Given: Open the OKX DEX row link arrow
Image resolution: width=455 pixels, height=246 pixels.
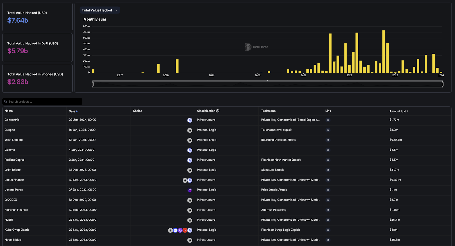Looking at the screenshot, I should point(328,200).
